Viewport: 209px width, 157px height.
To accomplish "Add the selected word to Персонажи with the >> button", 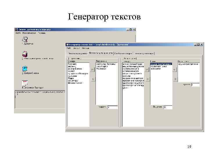I will 92,69.
